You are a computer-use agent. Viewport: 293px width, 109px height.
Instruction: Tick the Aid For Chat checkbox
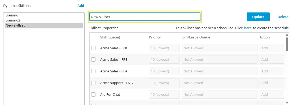pyautogui.click(x=93, y=94)
